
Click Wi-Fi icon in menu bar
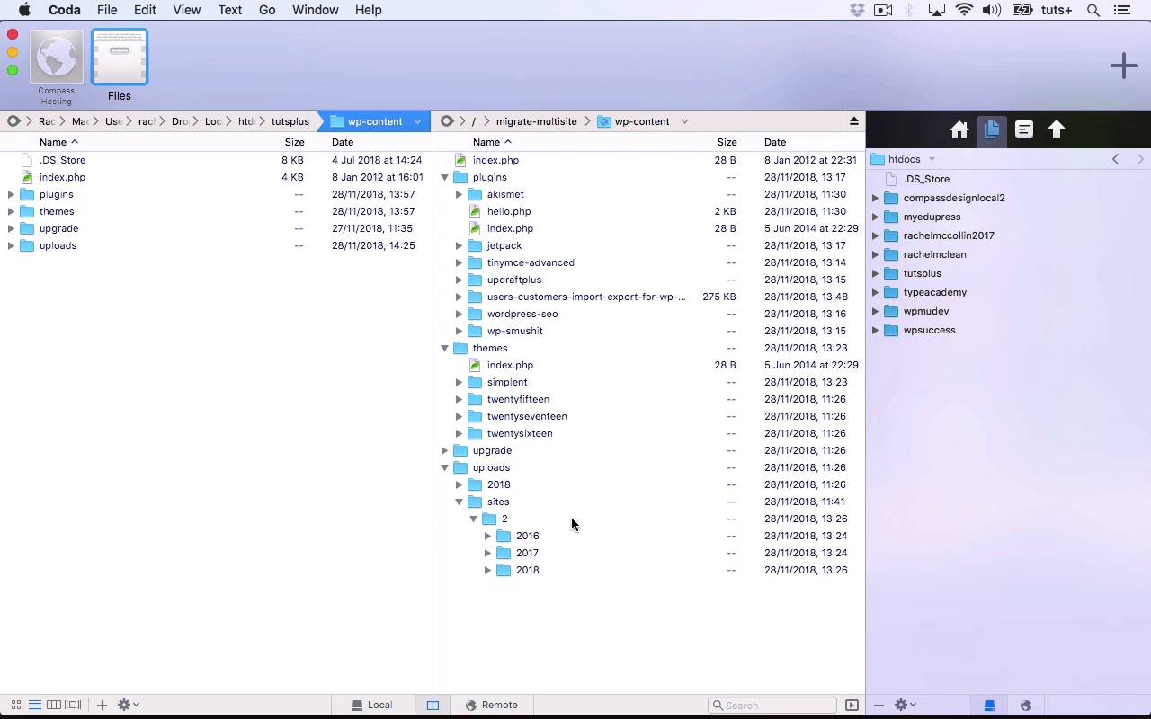click(x=964, y=10)
